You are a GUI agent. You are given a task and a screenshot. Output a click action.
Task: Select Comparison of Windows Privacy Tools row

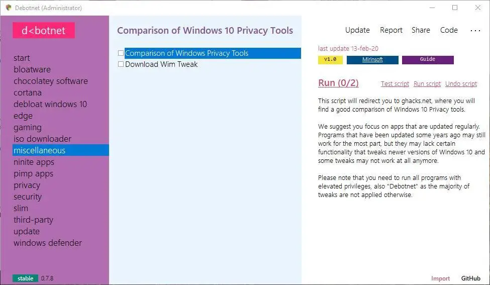coord(213,53)
